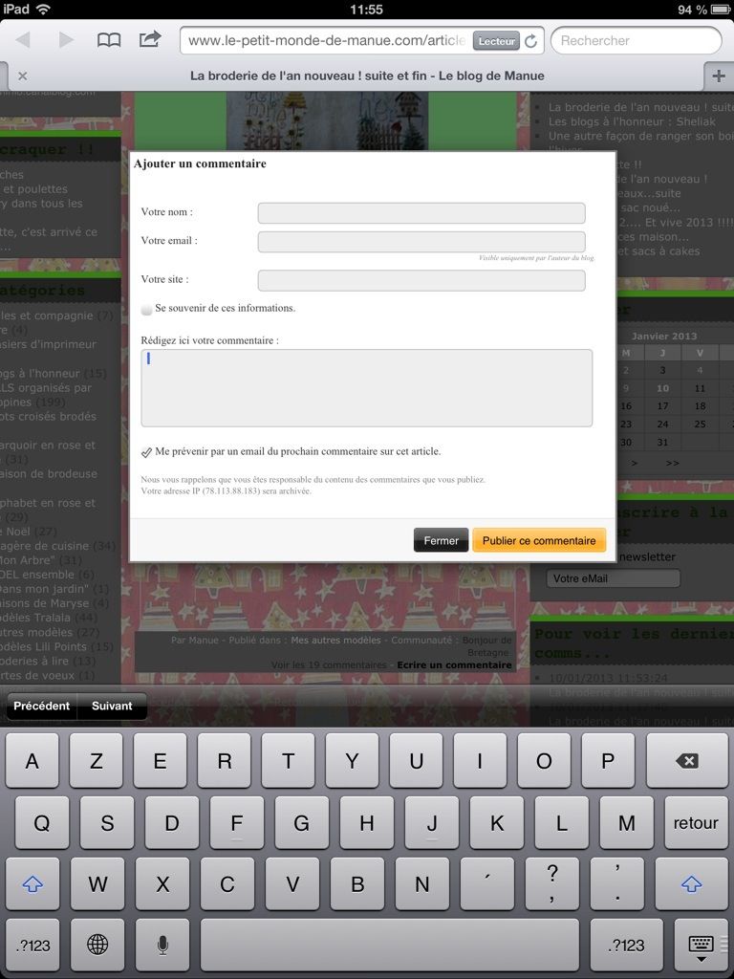The height and width of the screenshot is (979, 734).
Task: Tap the M key
Action: [x=627, y=823]
